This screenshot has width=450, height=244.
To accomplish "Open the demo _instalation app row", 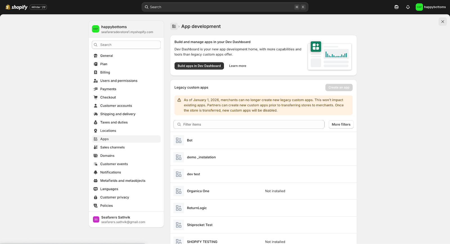I will coord(264,157).
